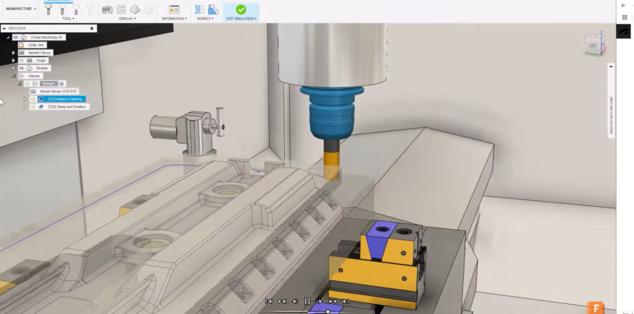The height and width of the screenshot is (314, 634).
Task: Click the stock display diamond icon
Action: point(135,10)
